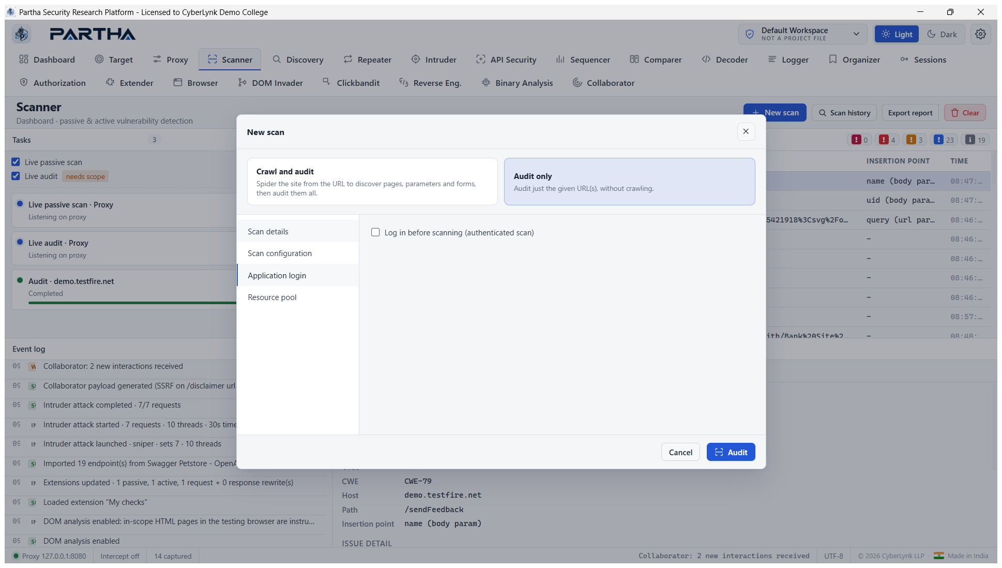Filter by info severity badge 19
Screen dimensions: 1002x568
(975, 140)
